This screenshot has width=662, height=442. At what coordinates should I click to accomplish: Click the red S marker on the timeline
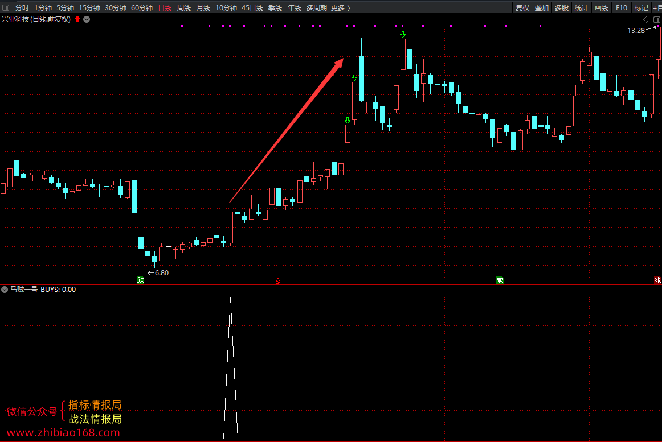point(278,281)
